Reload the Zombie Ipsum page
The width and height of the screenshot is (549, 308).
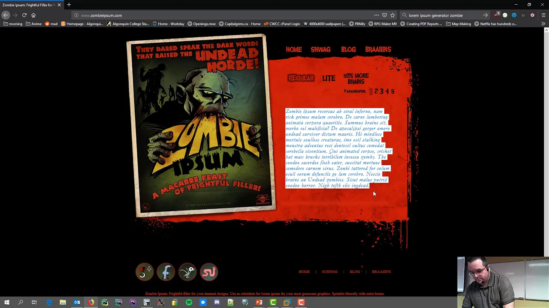coord(24,15)
